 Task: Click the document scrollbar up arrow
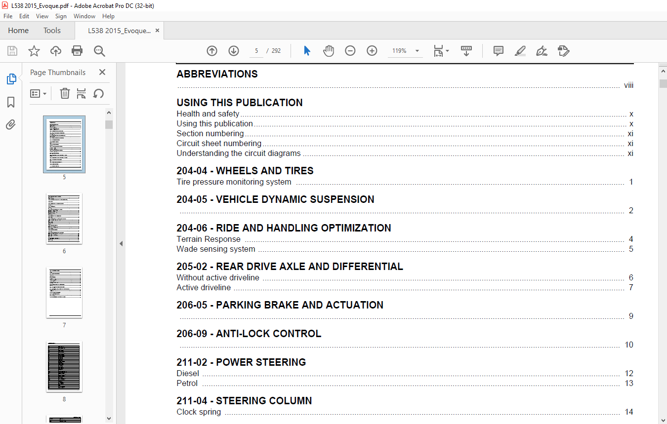(x=663, y=72)
